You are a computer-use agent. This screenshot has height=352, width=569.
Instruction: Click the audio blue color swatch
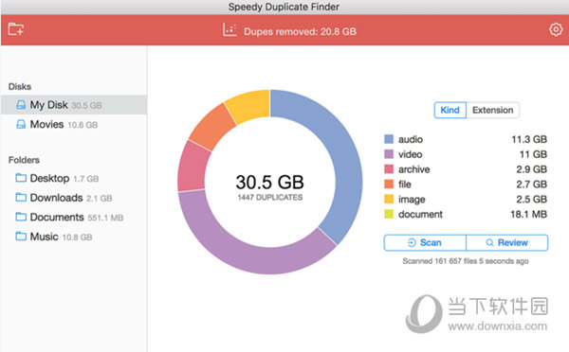(x=389, y=139)
